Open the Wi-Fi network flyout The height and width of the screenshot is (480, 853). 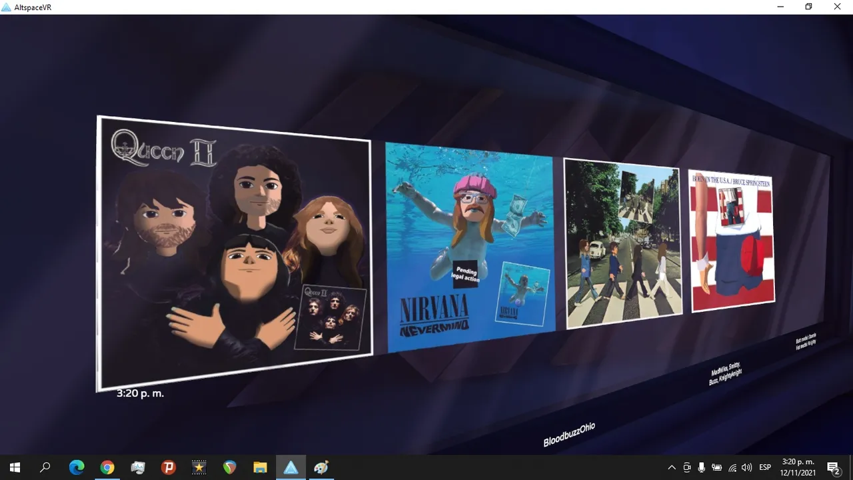coord(732,467)
